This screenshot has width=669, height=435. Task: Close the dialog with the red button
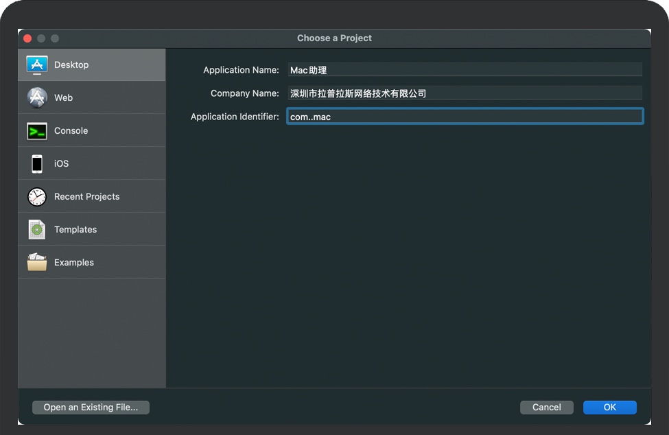[x=28, y=38]
